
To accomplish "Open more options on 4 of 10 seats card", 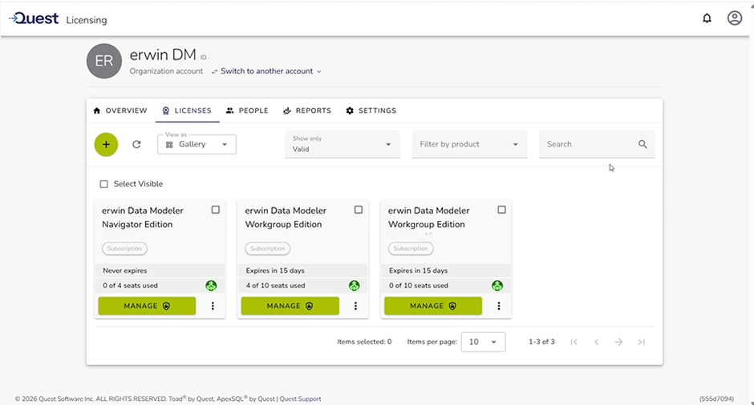I will click(x=355, y=306).
